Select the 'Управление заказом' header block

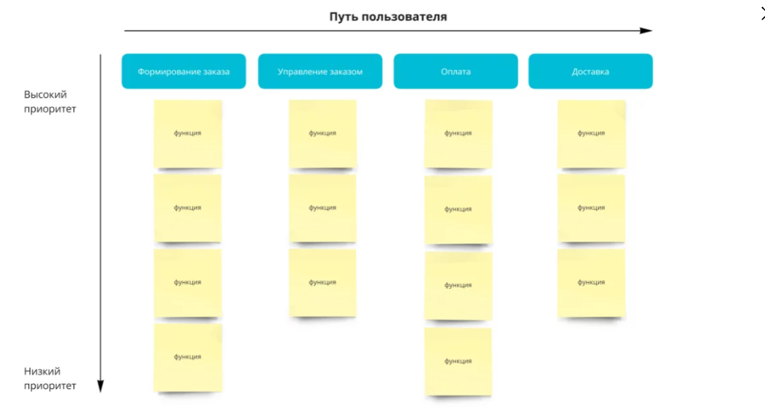tap(320, 71)
